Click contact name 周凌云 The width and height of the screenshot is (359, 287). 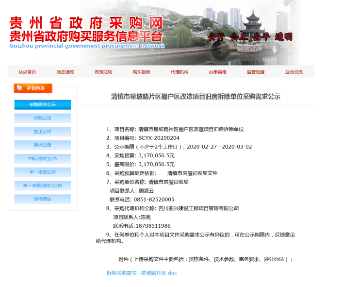pyautogui.click(x=146, y=191)
